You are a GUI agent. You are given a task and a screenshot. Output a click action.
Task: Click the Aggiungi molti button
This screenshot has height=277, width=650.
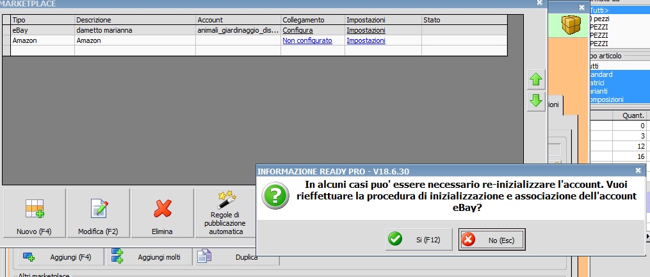150,257
